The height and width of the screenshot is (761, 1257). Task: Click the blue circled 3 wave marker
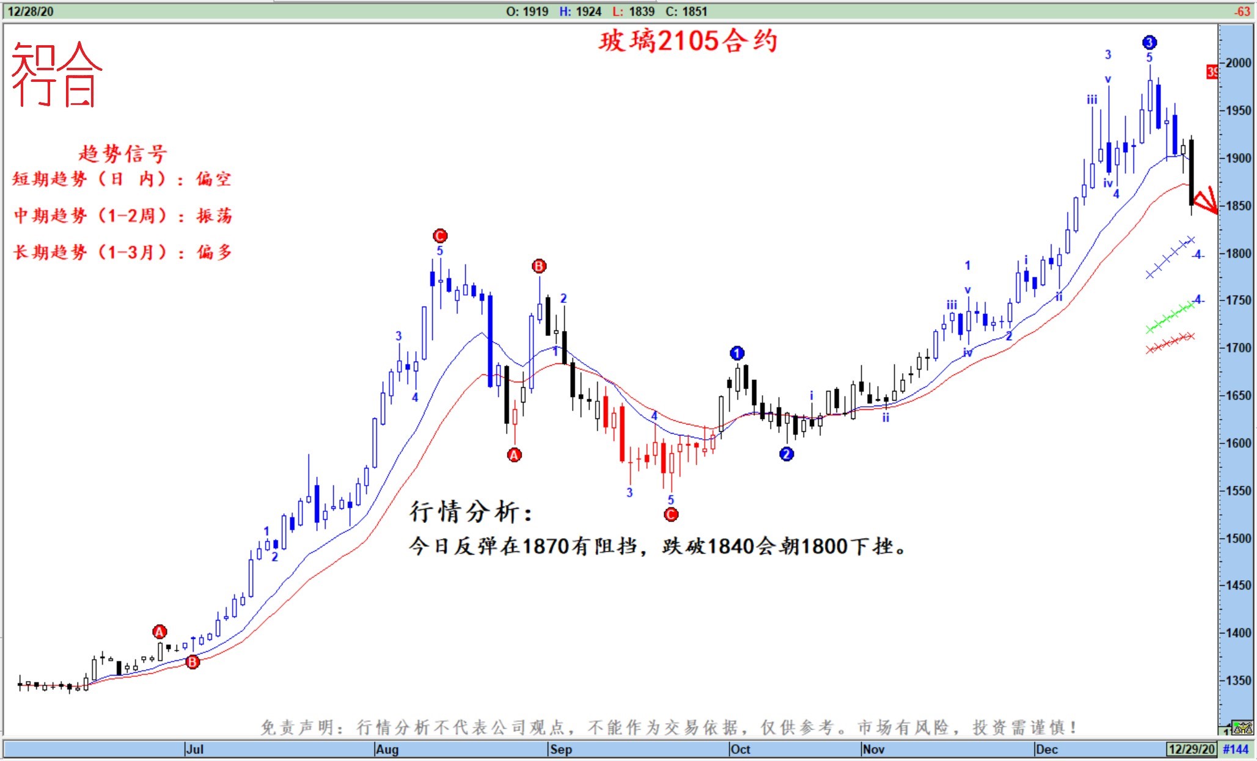pyautogui.click(x=1149, y=42)
